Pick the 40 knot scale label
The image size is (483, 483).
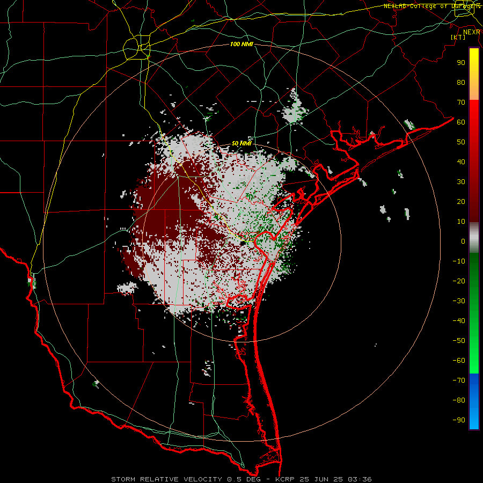461,162
